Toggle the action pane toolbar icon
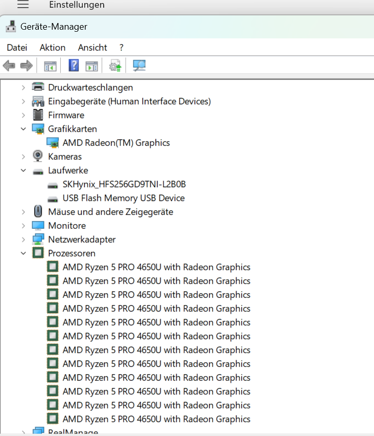 point(91,66)
